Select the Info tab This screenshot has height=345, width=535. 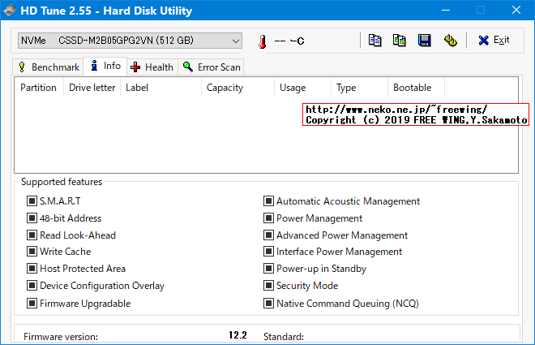105,66
